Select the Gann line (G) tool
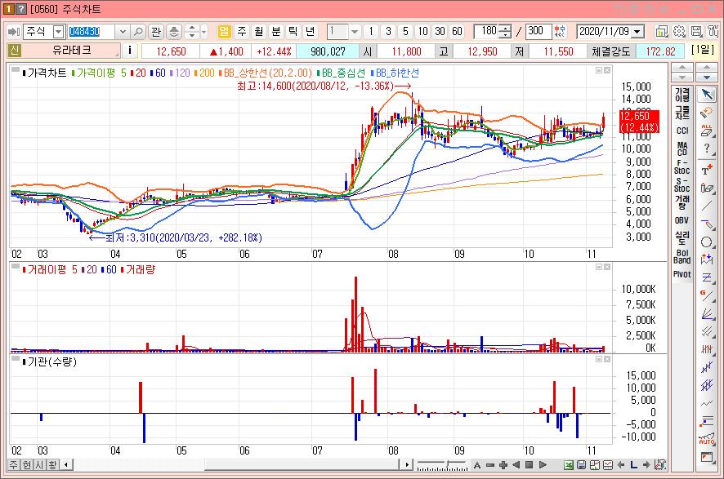This screenshot has height=479, width=724. pyautogui.click(x=707, y=295)
